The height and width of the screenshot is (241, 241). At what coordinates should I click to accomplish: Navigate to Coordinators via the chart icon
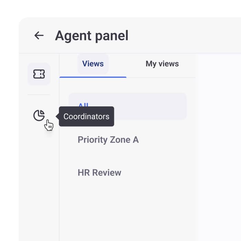point(39,115)
